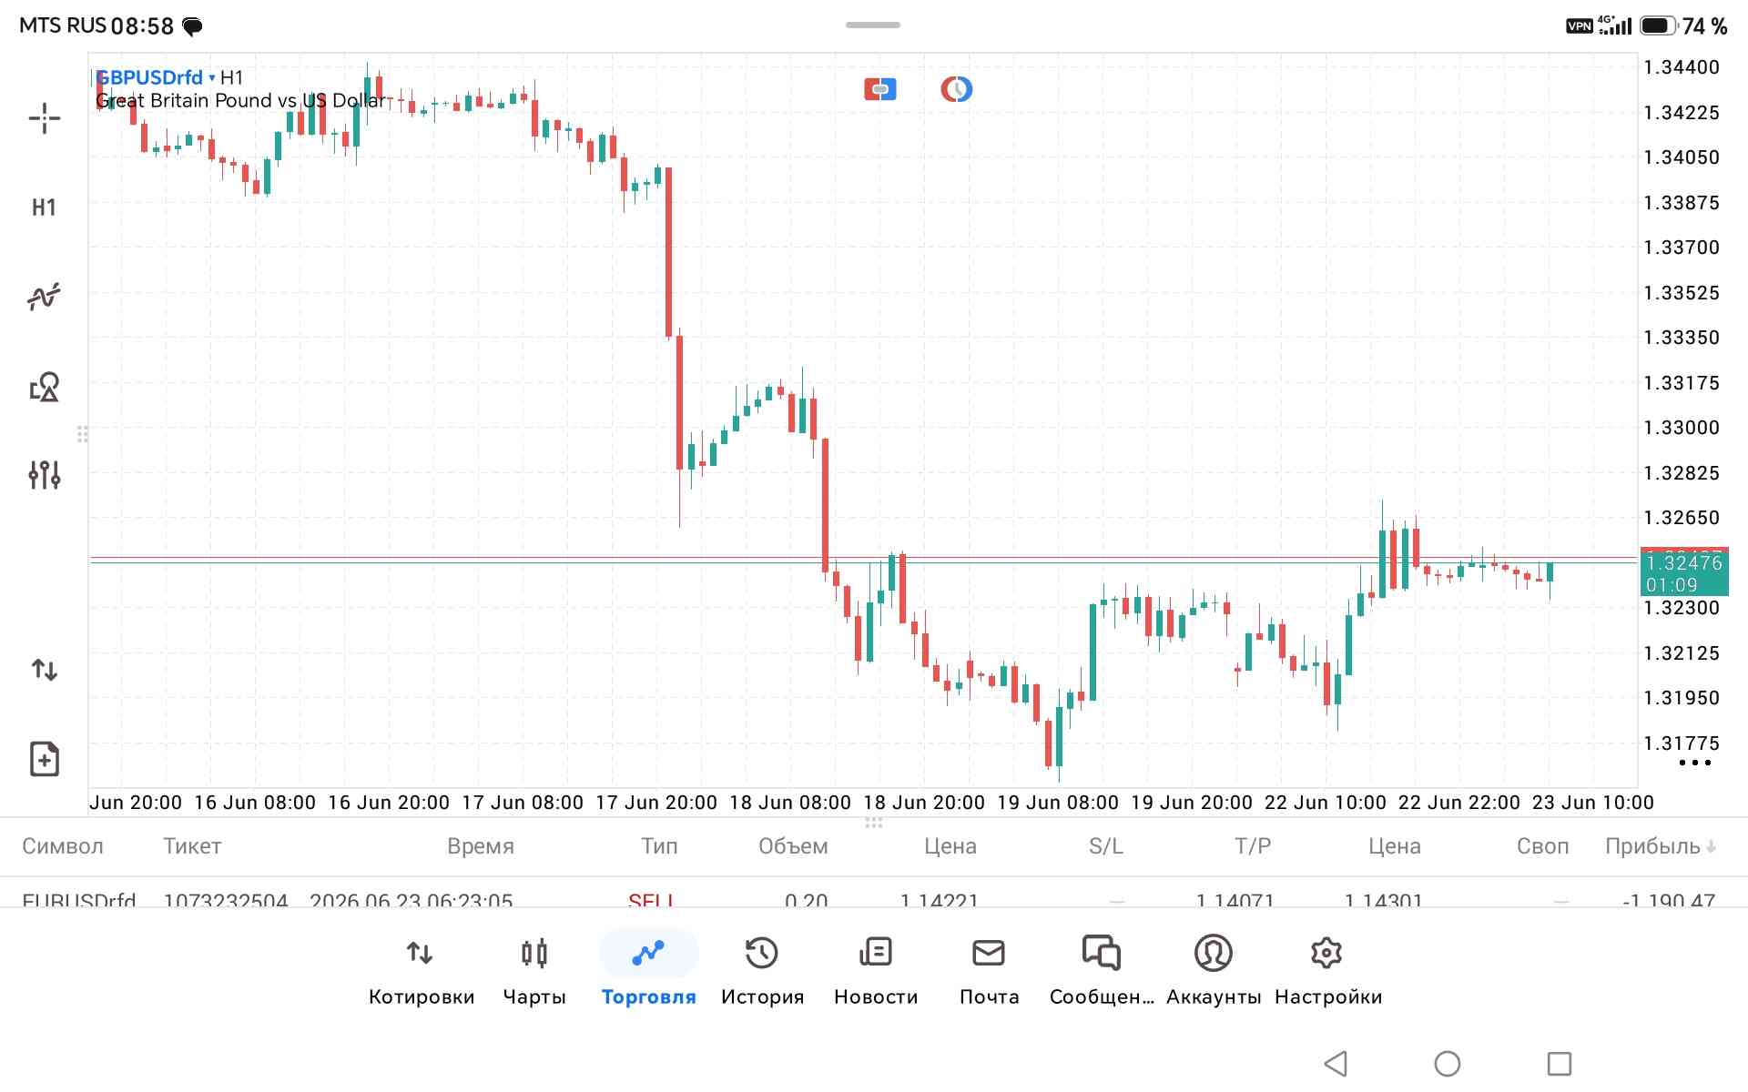Image resolution: width=1748 pixels, height=1092 pixels.
Task: Tap the 18 Jun 08:00 time axis label
Action: [790, 803]
